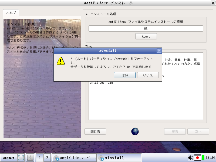Open the MENU button in taskbar
This screenshot has width=216, height=162.
coord(8,158)
